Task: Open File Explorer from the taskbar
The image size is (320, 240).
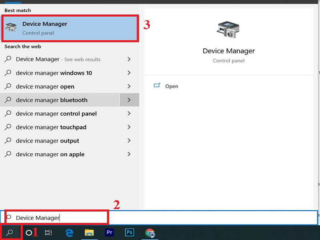Action: [89, 231]
